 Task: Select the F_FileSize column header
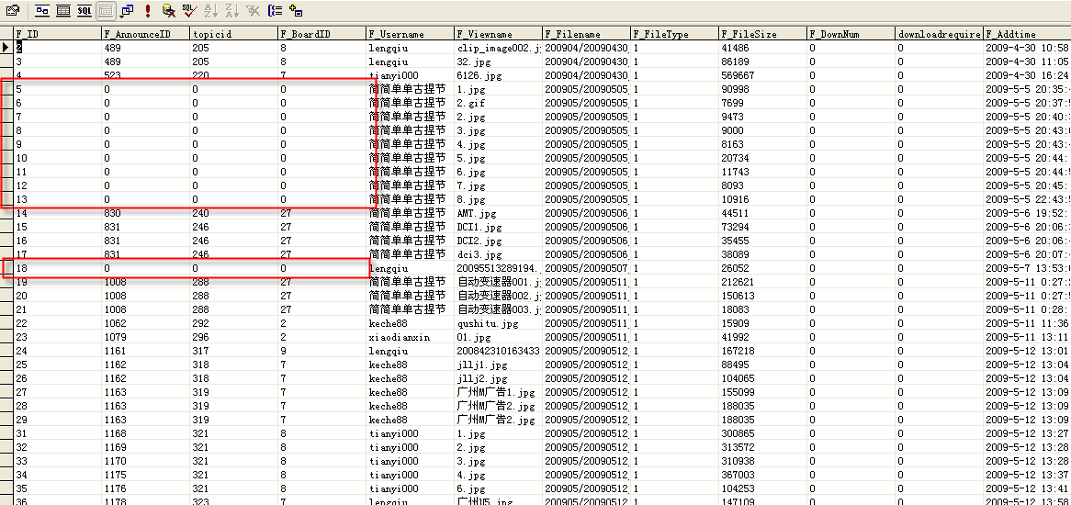(762, 34)
